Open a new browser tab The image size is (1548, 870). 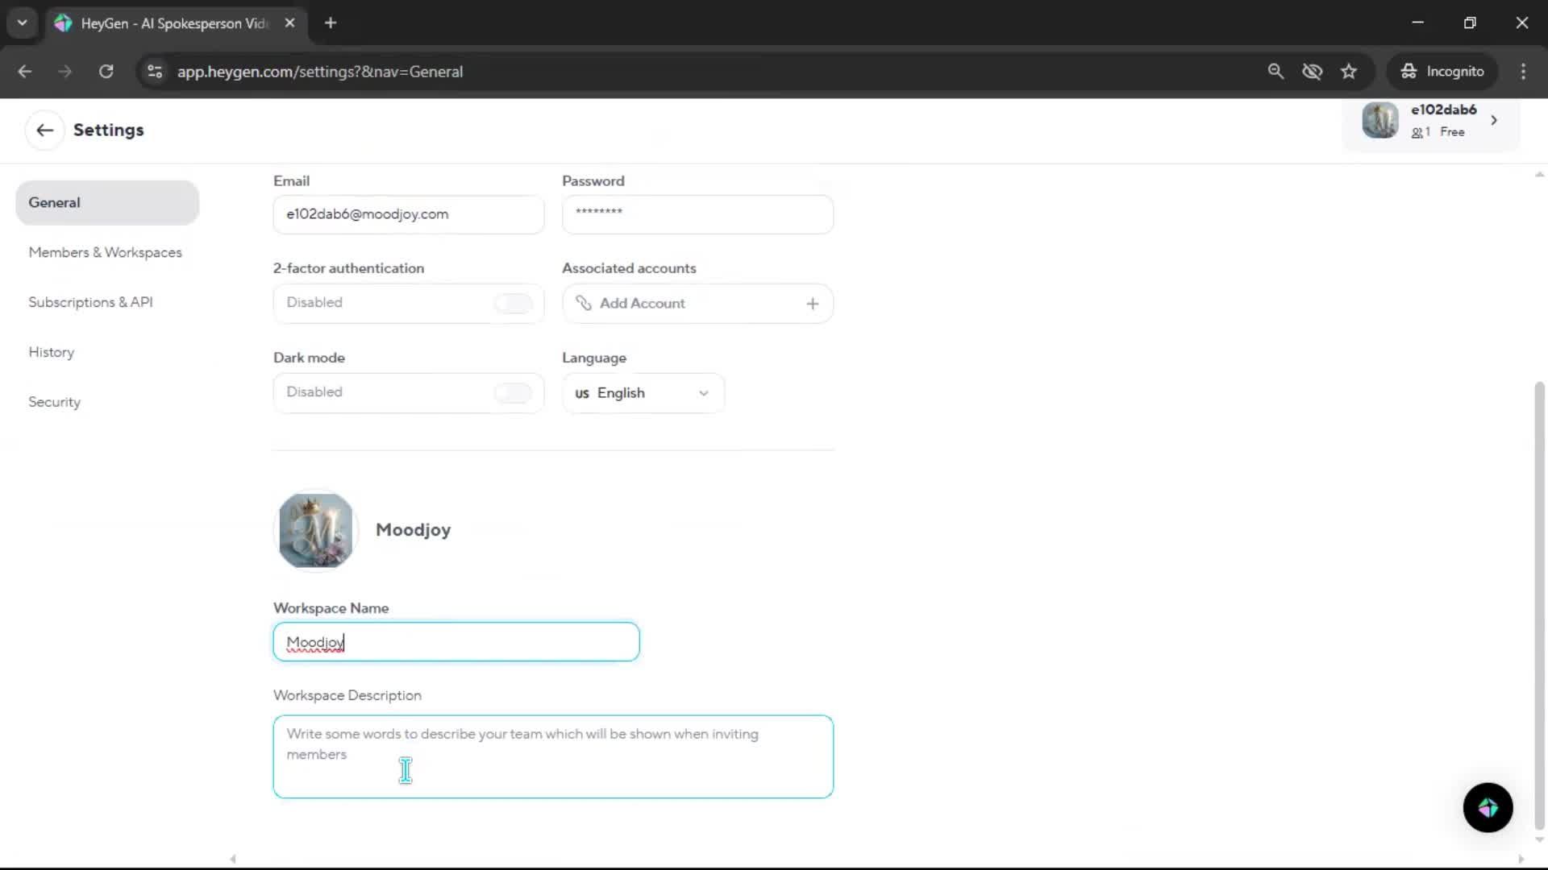[x=331, y=23]
